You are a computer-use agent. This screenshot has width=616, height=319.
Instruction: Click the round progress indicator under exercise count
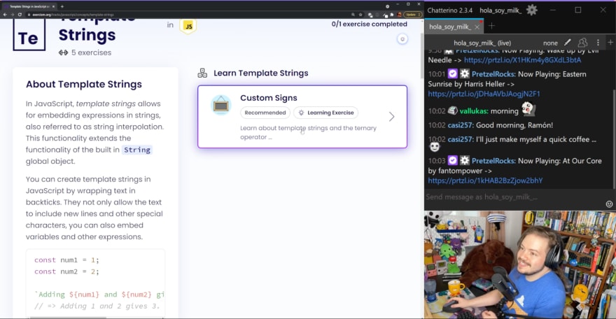click(x=402, y=39)
